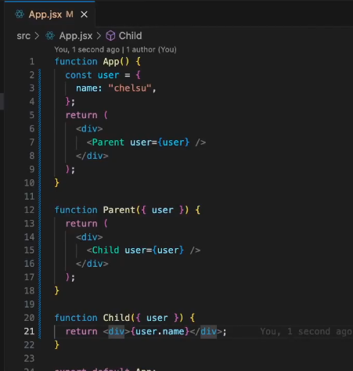Switch to the App.jsx editor tab
353x371 pixels.
(x=49, y=14)
